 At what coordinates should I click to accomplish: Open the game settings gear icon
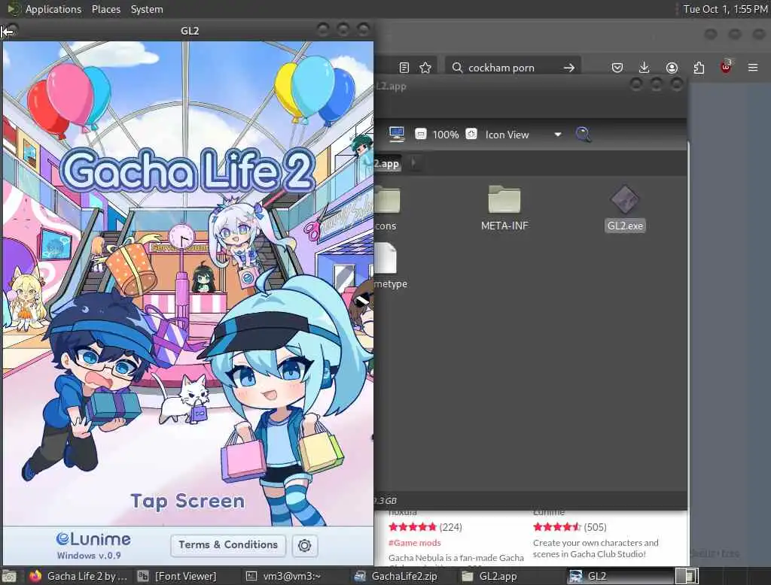[x=304, y=545]
